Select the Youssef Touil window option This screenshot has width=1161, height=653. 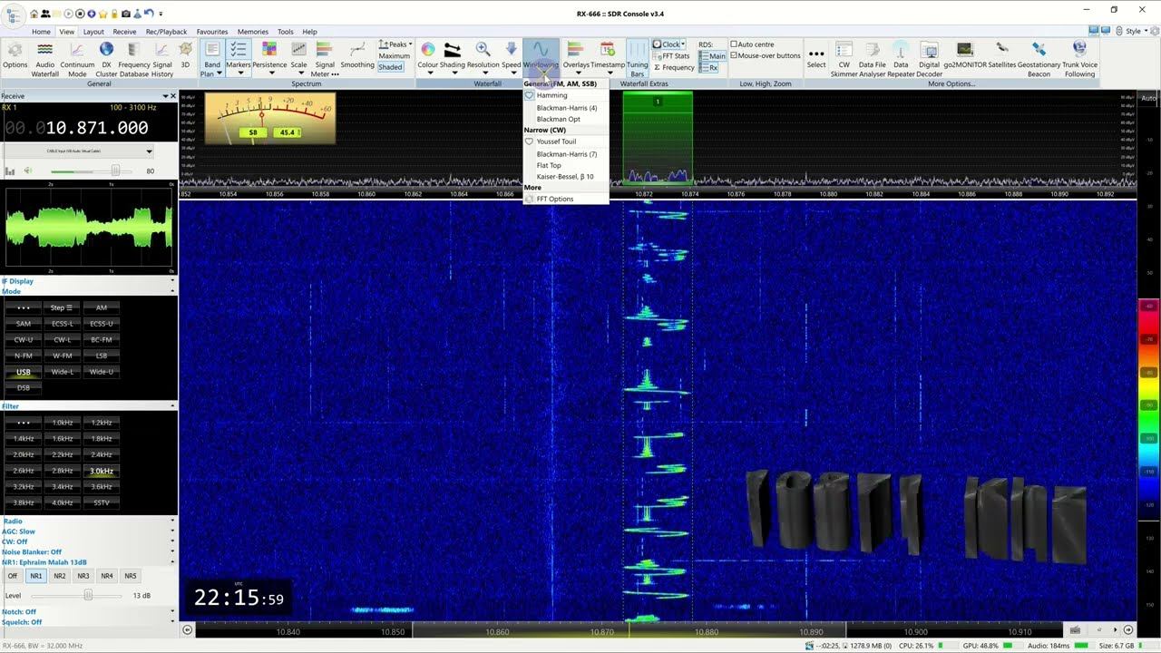[556, 141]
